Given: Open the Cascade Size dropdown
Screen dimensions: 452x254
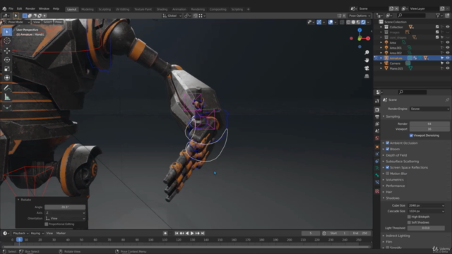Looking at the screenshot, I should point(426,211).
